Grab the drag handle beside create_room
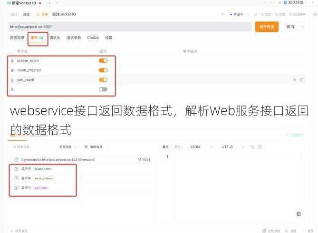 [12, 61]
